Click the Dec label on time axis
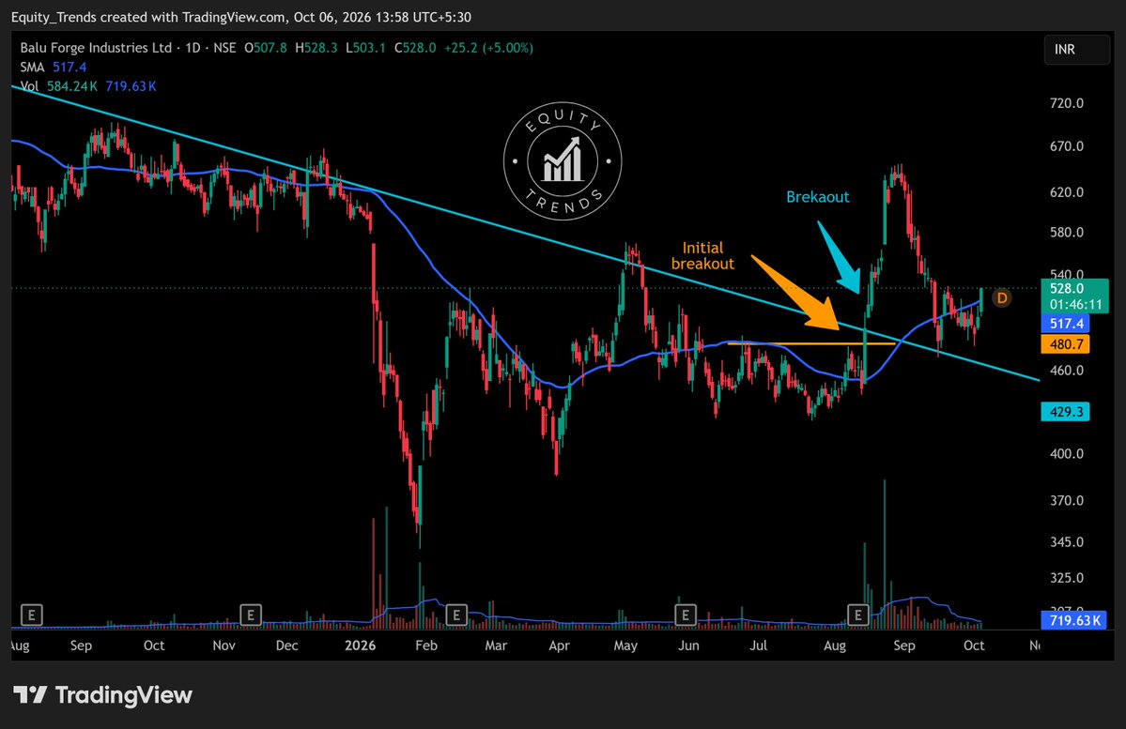This screenshot has width=1126, height=729. click(286, 645)
